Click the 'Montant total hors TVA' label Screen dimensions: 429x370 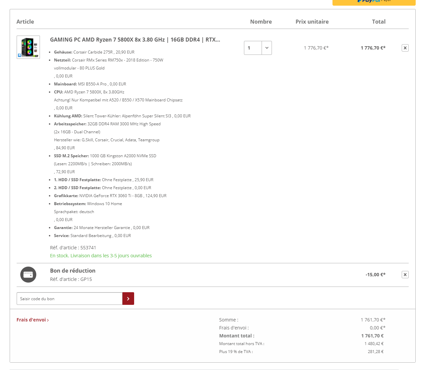[x=242, y=344]
